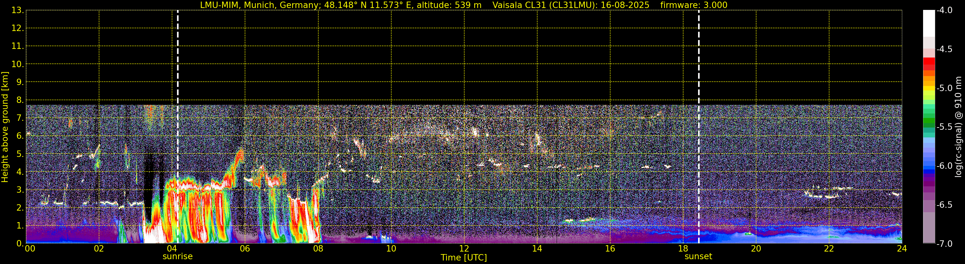Screen dimensions: 965x264
Task: Click the 24 tick on the time axis
Action: tap(902, 249)
